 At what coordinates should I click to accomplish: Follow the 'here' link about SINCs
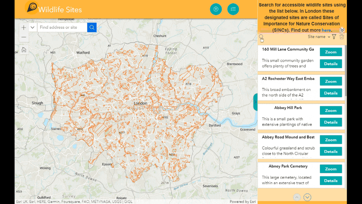click(326, 30)
